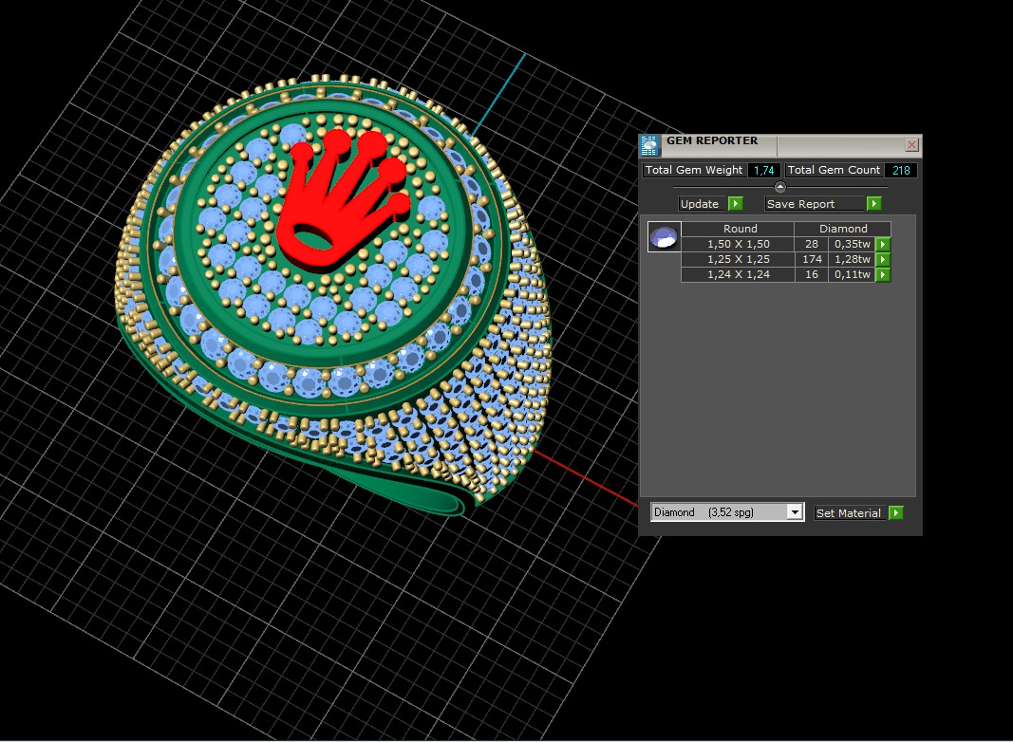Viewport: 1013px width, 742px height.
Task: Click green arrow beside Set Material
Action: [896, 512]
